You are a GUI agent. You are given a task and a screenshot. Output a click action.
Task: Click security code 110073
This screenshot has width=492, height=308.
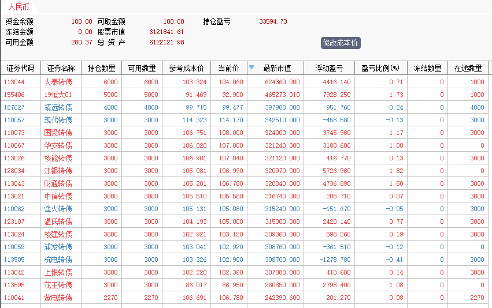pyautogui.click(x=14, y=133)
